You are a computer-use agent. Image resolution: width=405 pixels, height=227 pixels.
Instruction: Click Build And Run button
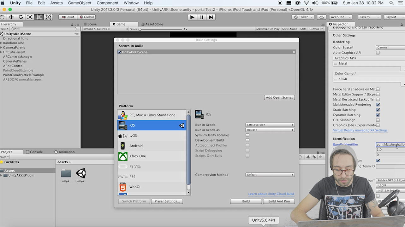[279, 201]
